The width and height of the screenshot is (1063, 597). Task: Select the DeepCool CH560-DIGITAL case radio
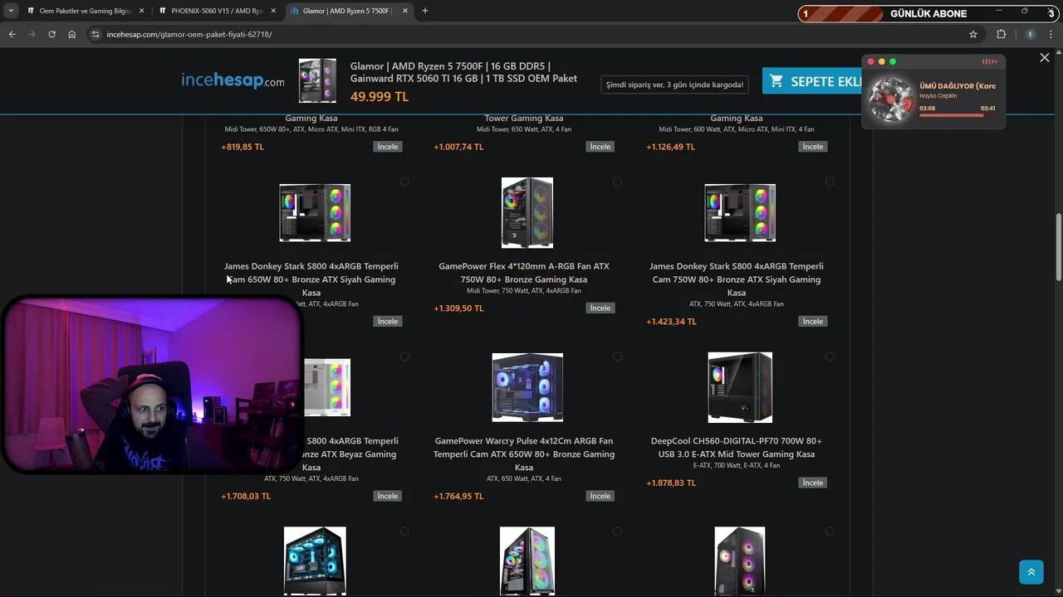tap(830, 357)
